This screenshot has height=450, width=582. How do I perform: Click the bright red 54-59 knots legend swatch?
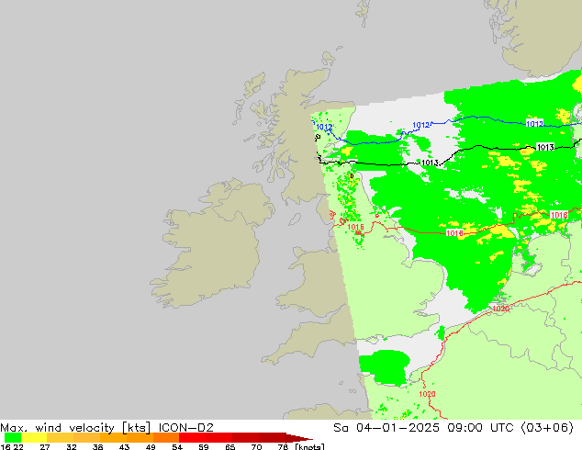click(x=192, y=437)
